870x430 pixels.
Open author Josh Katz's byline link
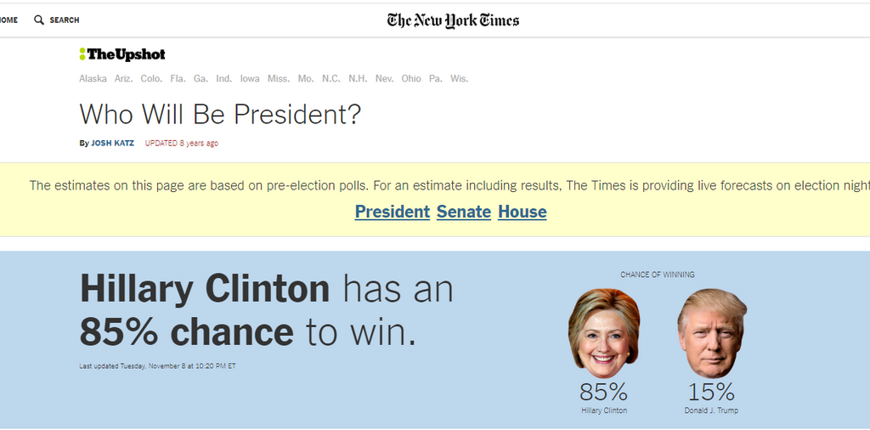(x=113, y=143)
